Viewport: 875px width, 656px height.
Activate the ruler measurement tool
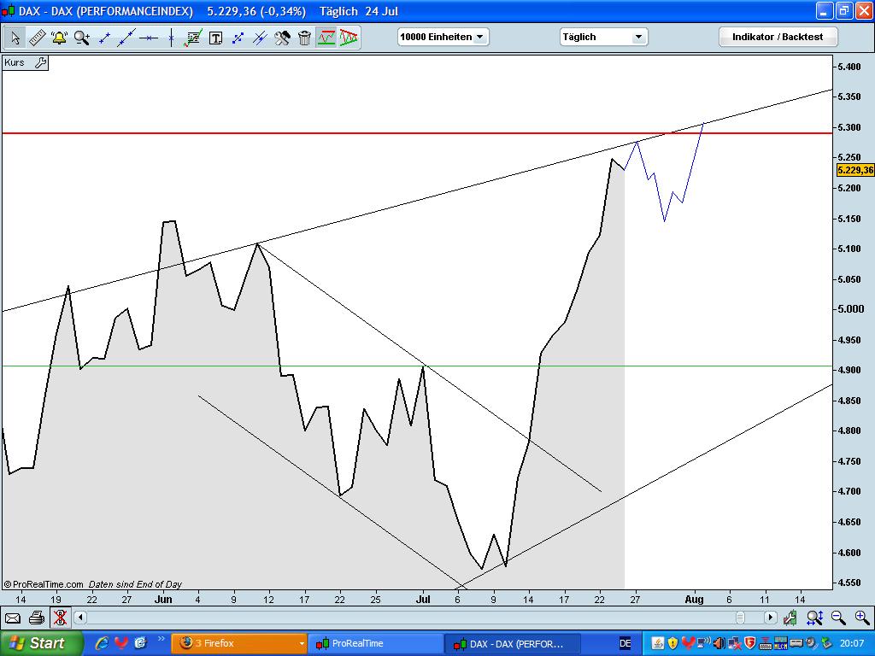click(37, 38)
